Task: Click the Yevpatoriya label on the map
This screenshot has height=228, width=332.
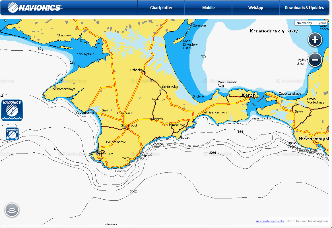Action: 85,113
